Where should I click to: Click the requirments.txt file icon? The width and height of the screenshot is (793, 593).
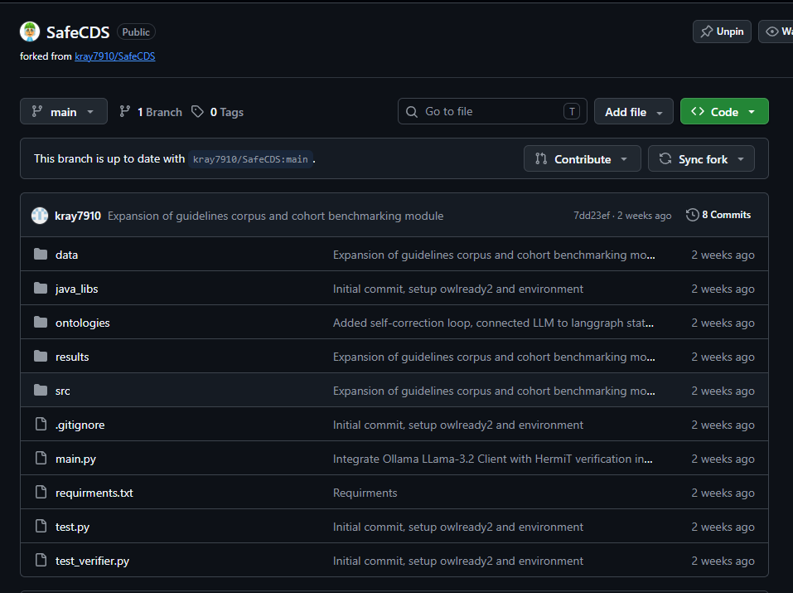point(41,492)
